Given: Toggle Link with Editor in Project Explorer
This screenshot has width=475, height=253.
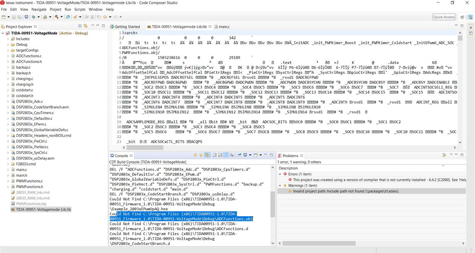Looking at the screenshot, I should (86, 26).
